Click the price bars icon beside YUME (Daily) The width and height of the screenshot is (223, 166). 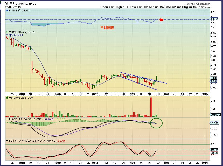pyautogui.click(x=7, y=32)
